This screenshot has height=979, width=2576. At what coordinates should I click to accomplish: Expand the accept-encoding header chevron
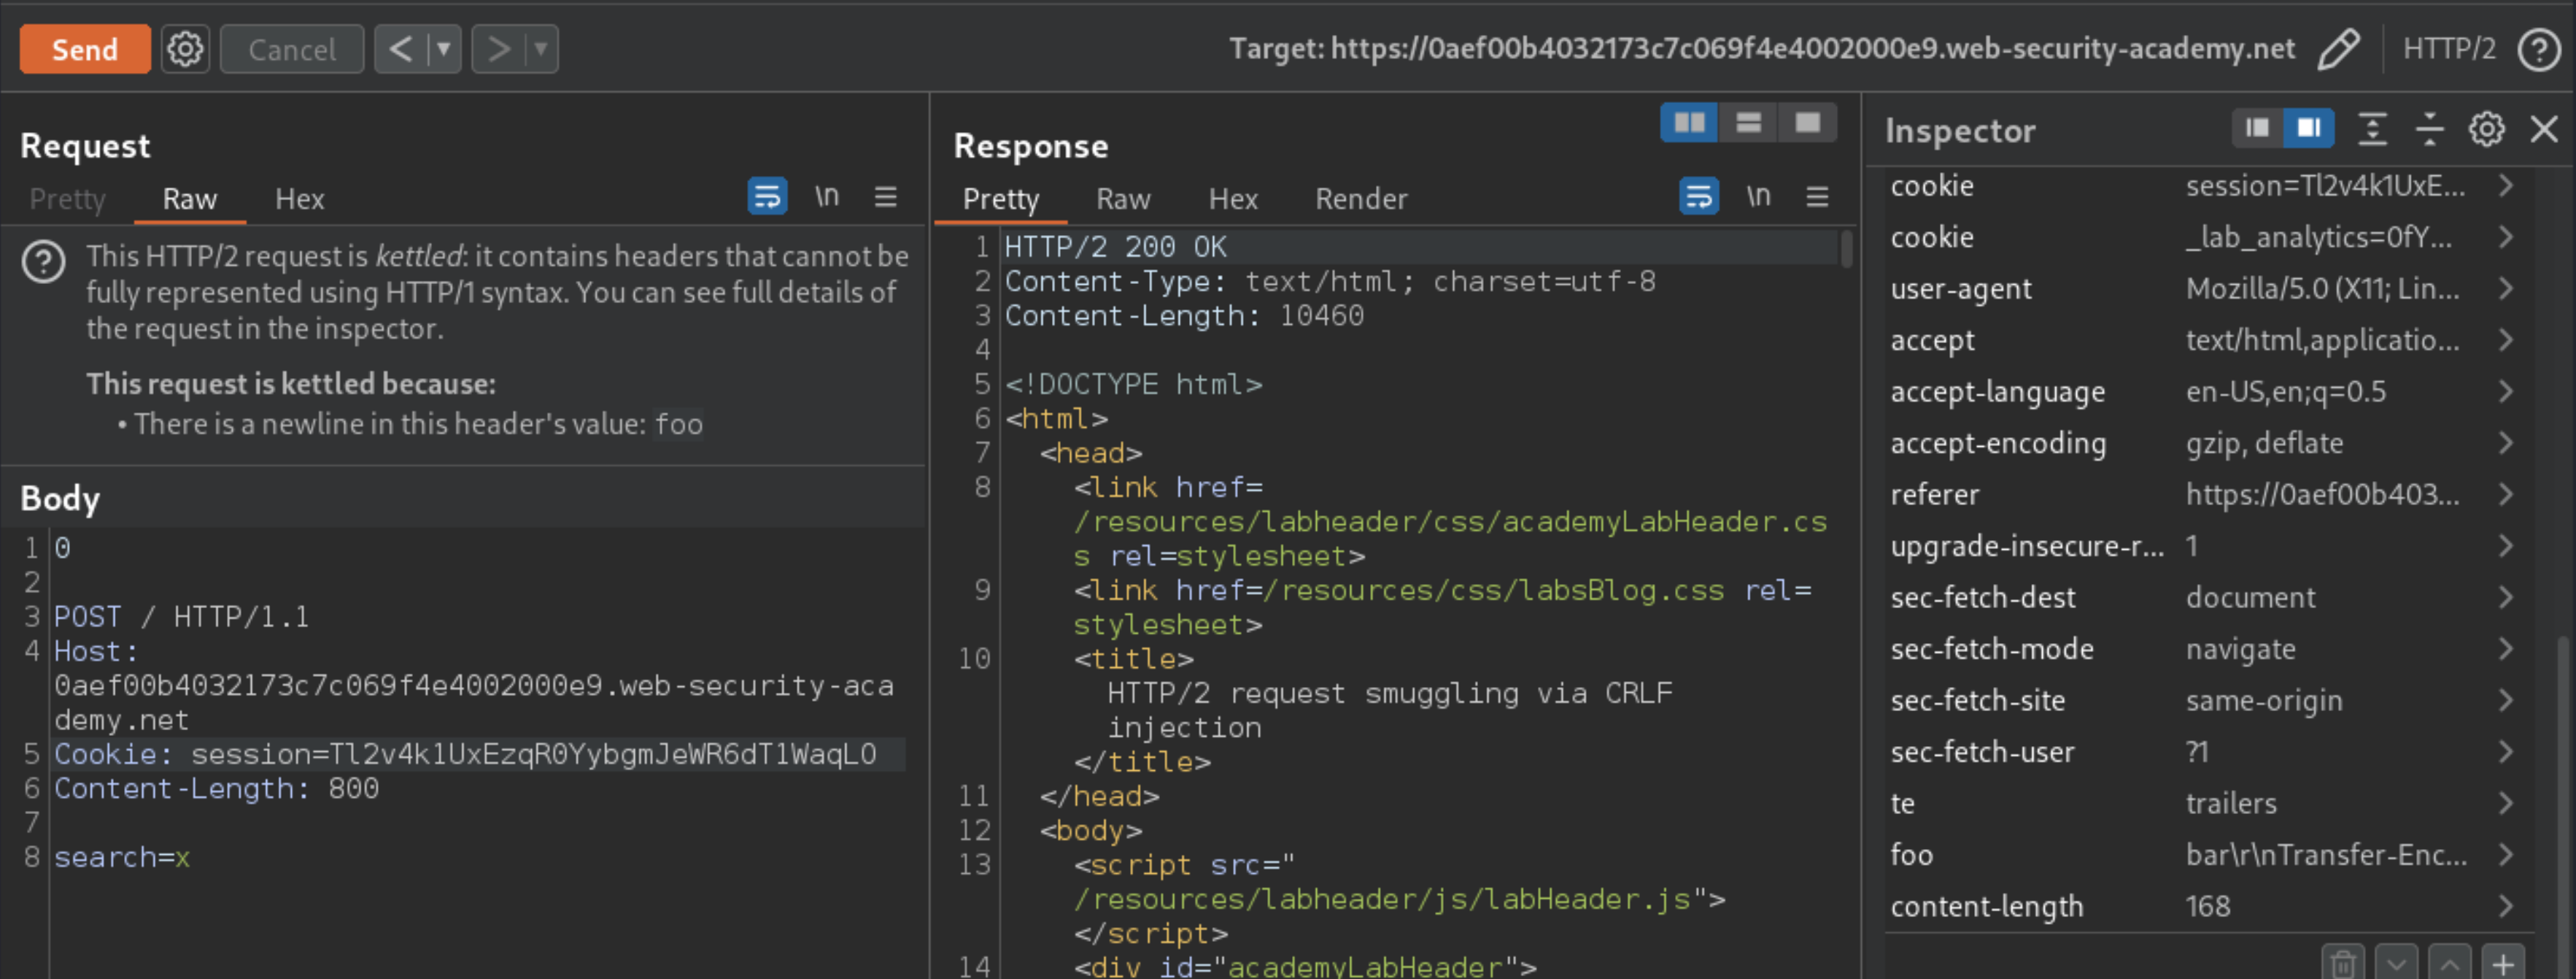click(2505, 442)
